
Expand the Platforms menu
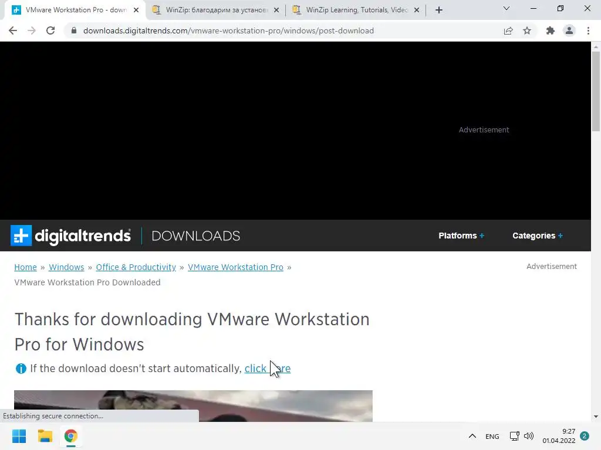[461, 236]
